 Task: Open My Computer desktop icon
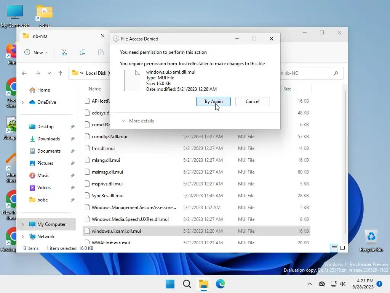pyautogui.click(x=15, y=16)
